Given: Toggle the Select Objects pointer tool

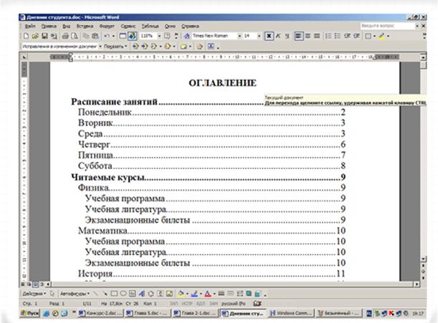Looking at the screenshot, I should 52,294.
